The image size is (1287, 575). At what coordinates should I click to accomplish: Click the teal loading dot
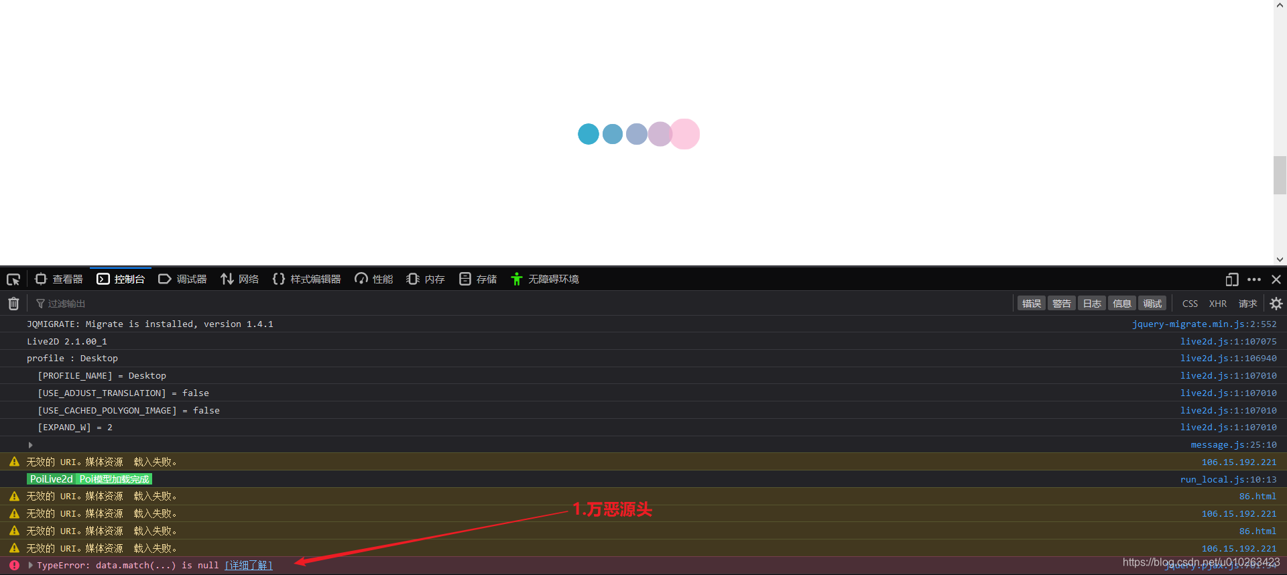coord(589,134)
